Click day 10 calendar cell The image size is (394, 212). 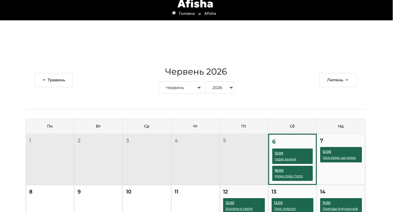tap(147, 198)
